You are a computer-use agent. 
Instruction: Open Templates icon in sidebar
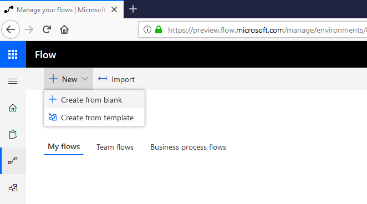pos(13,187)
